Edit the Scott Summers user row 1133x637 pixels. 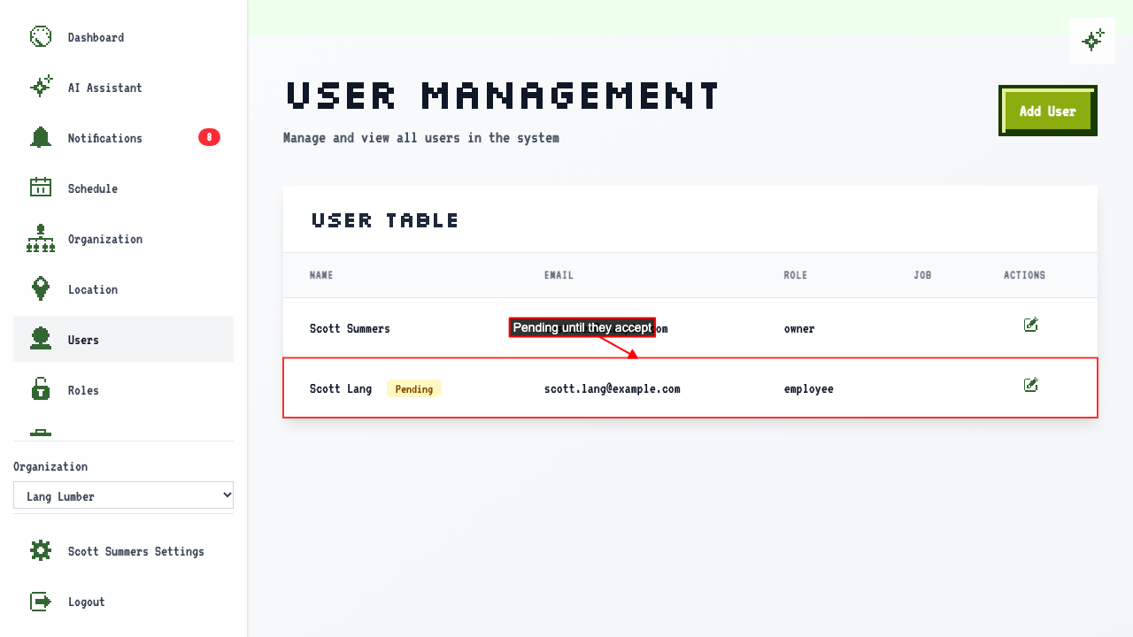[1030, 325]
